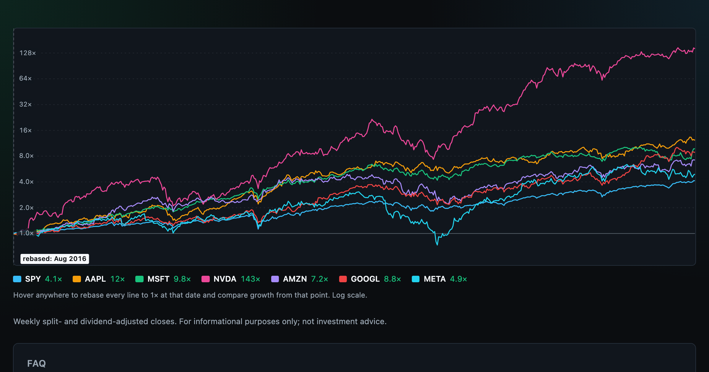Select the AMZN legend label
The height and width of the screenshot is (372, 709).
pos(295,279)
